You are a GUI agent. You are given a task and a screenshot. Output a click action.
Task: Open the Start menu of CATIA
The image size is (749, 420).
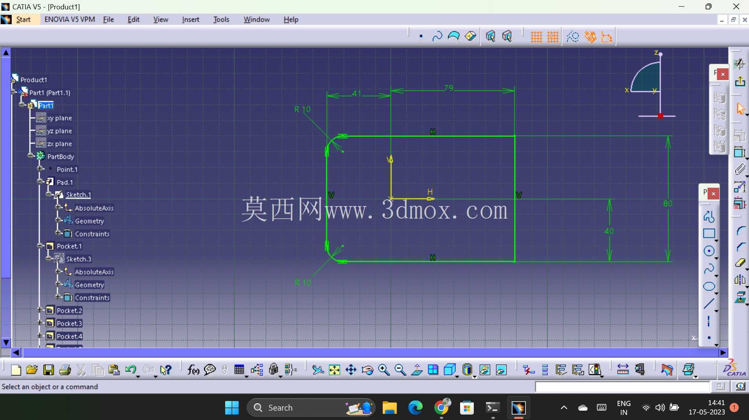point(23,20)
